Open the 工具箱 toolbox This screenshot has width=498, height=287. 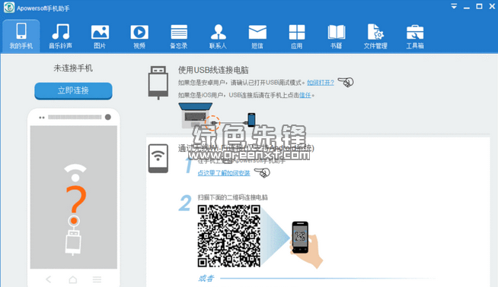pyautogui.click(x=415, y=36)
